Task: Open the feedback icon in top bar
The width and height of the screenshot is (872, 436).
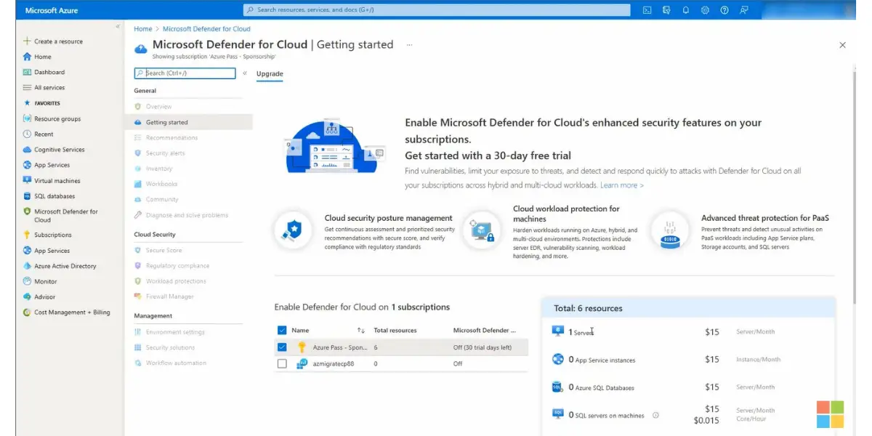Action: (x=743, y=10)
